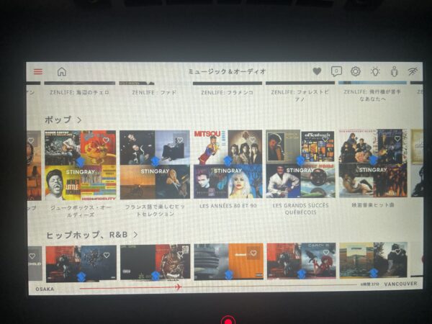The height and width of the screenshot is (324, 432).
Task: Open LES ANNÉES 80 ET 90 artwork with Mitsou
Action: (228, 164)
